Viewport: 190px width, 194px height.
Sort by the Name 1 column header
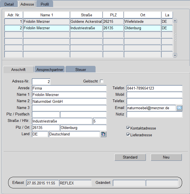46,15
